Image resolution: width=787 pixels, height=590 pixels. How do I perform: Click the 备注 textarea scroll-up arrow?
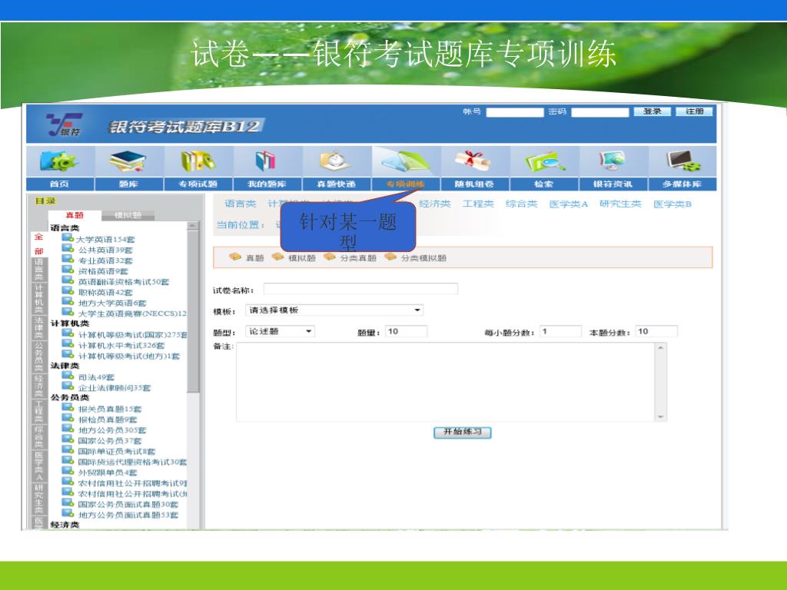pyautogui.click(x=660, y=348)
